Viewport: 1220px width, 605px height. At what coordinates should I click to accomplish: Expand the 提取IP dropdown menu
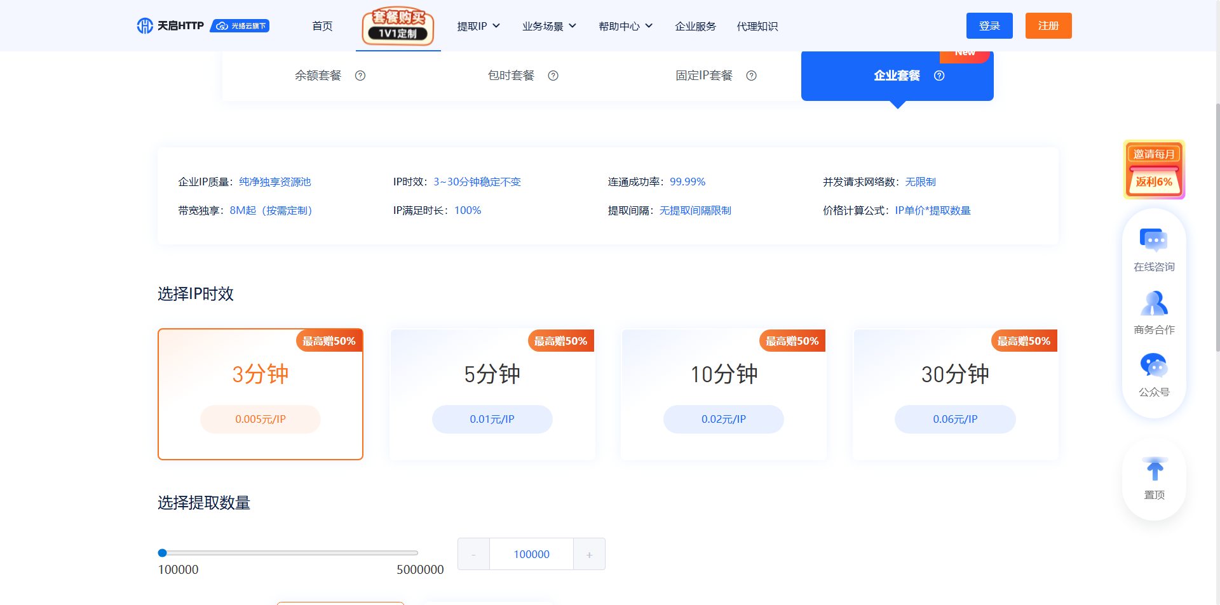pyautogui.click(x=478, y=26)
